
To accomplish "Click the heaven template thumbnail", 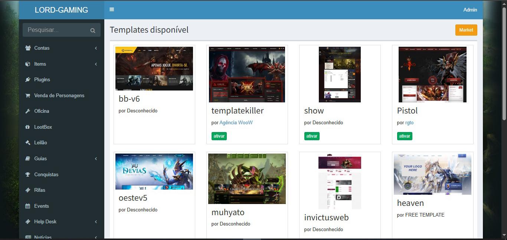I will point(432,174).
